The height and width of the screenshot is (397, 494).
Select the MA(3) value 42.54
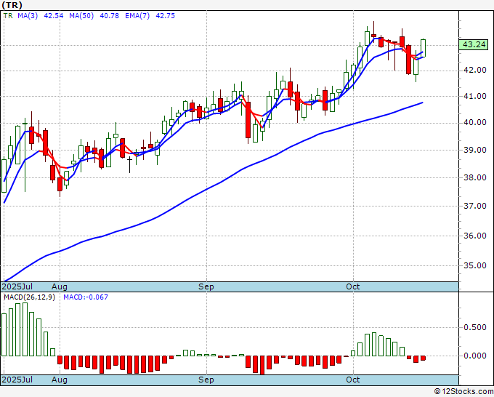[54, 16]
